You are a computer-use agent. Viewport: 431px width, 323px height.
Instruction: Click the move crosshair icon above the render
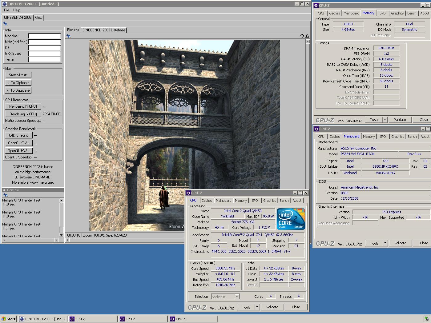point(302,36)
